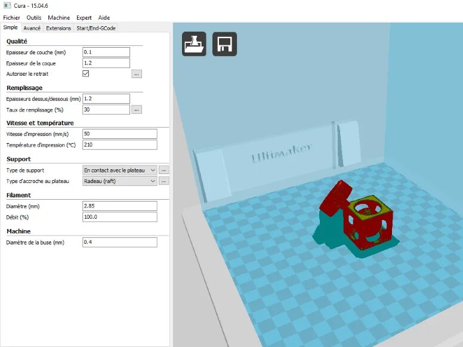Image resolution: width=463 pixels, height=347 pixels.
Task: Click the Type de support label
Action: pyautogui.click(x=25, y=171)
